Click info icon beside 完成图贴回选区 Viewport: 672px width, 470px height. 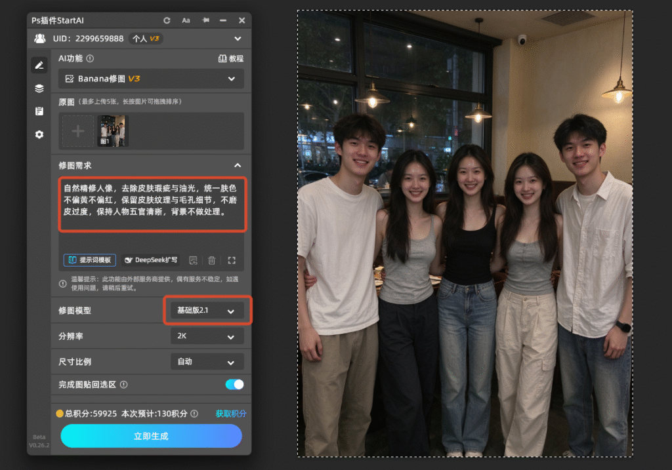[124, 385]
